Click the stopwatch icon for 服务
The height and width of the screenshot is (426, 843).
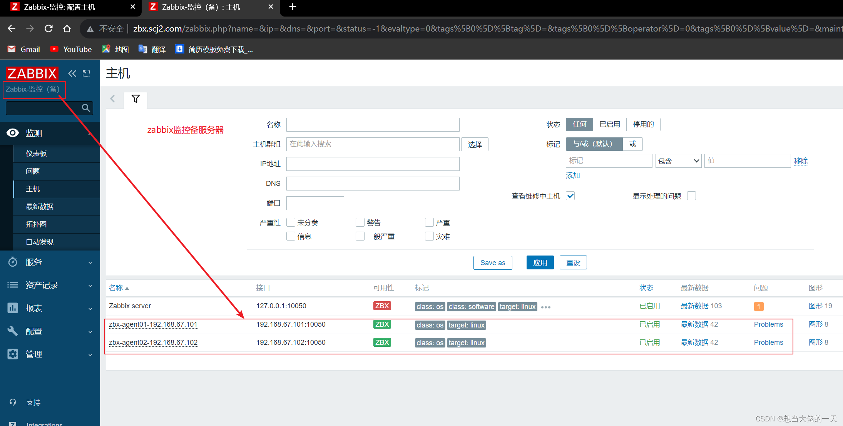coord(13,262)
